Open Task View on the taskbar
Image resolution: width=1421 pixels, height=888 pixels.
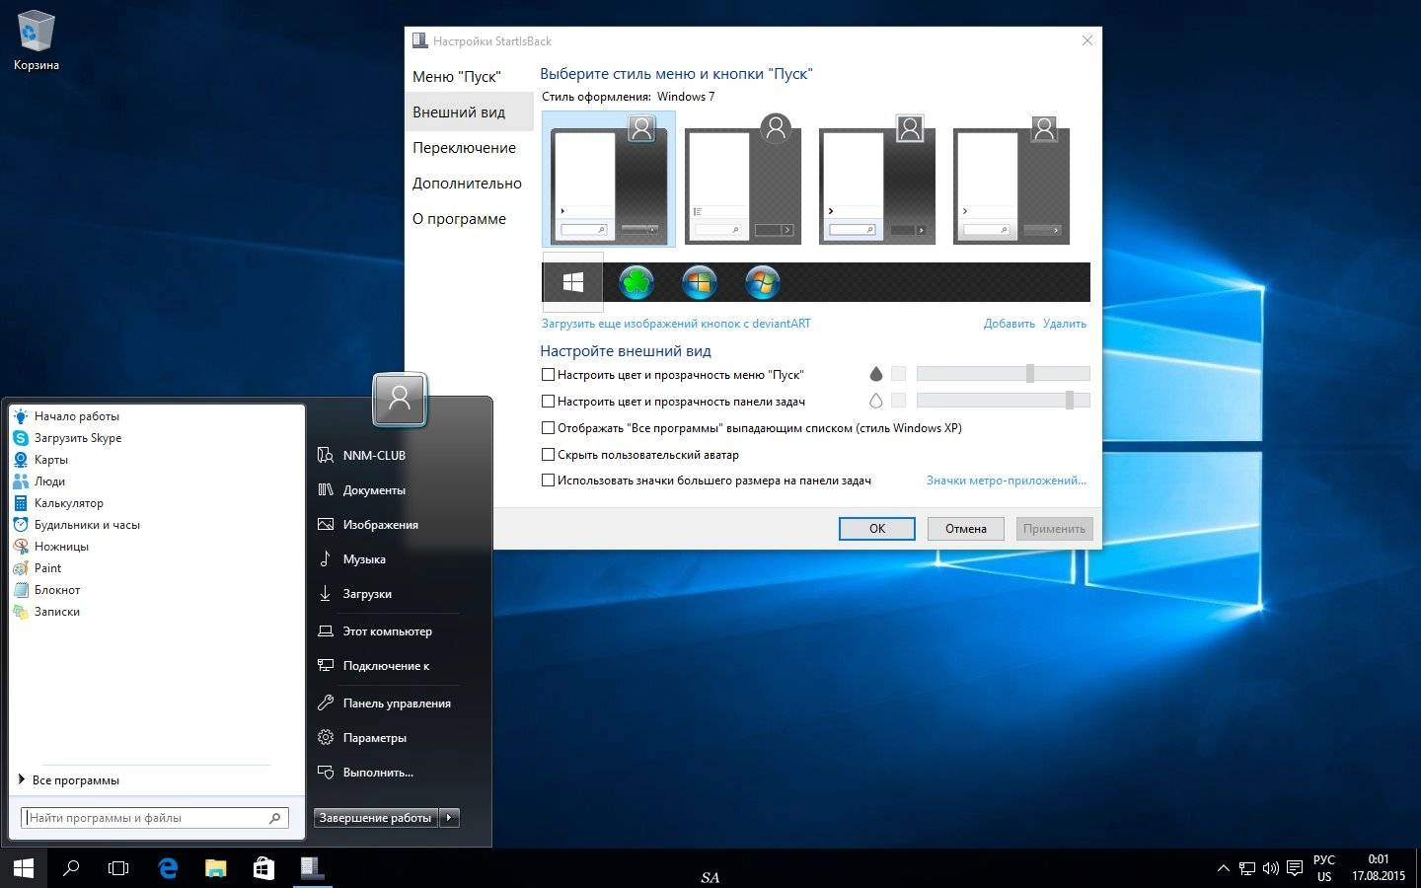point(118,868)
